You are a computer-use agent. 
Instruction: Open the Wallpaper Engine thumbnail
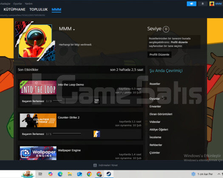(38, 153)
